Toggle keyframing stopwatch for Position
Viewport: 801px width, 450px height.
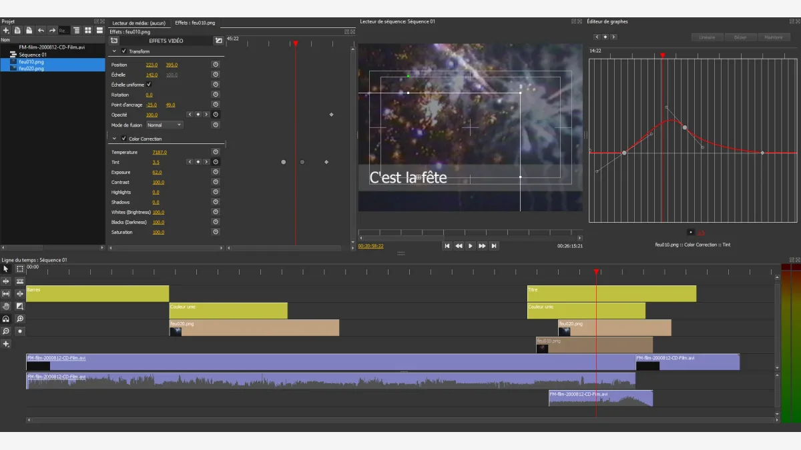pyautogui.click(x=216, y=65)
